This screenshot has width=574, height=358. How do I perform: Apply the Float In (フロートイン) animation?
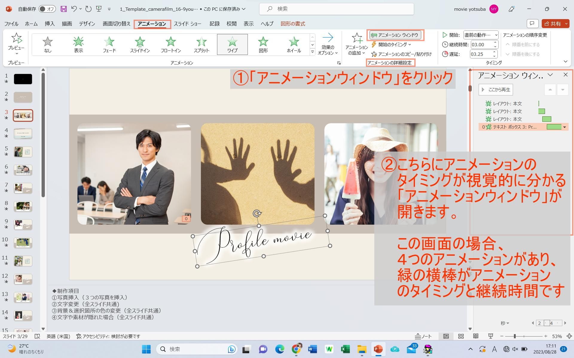point(171,44)
